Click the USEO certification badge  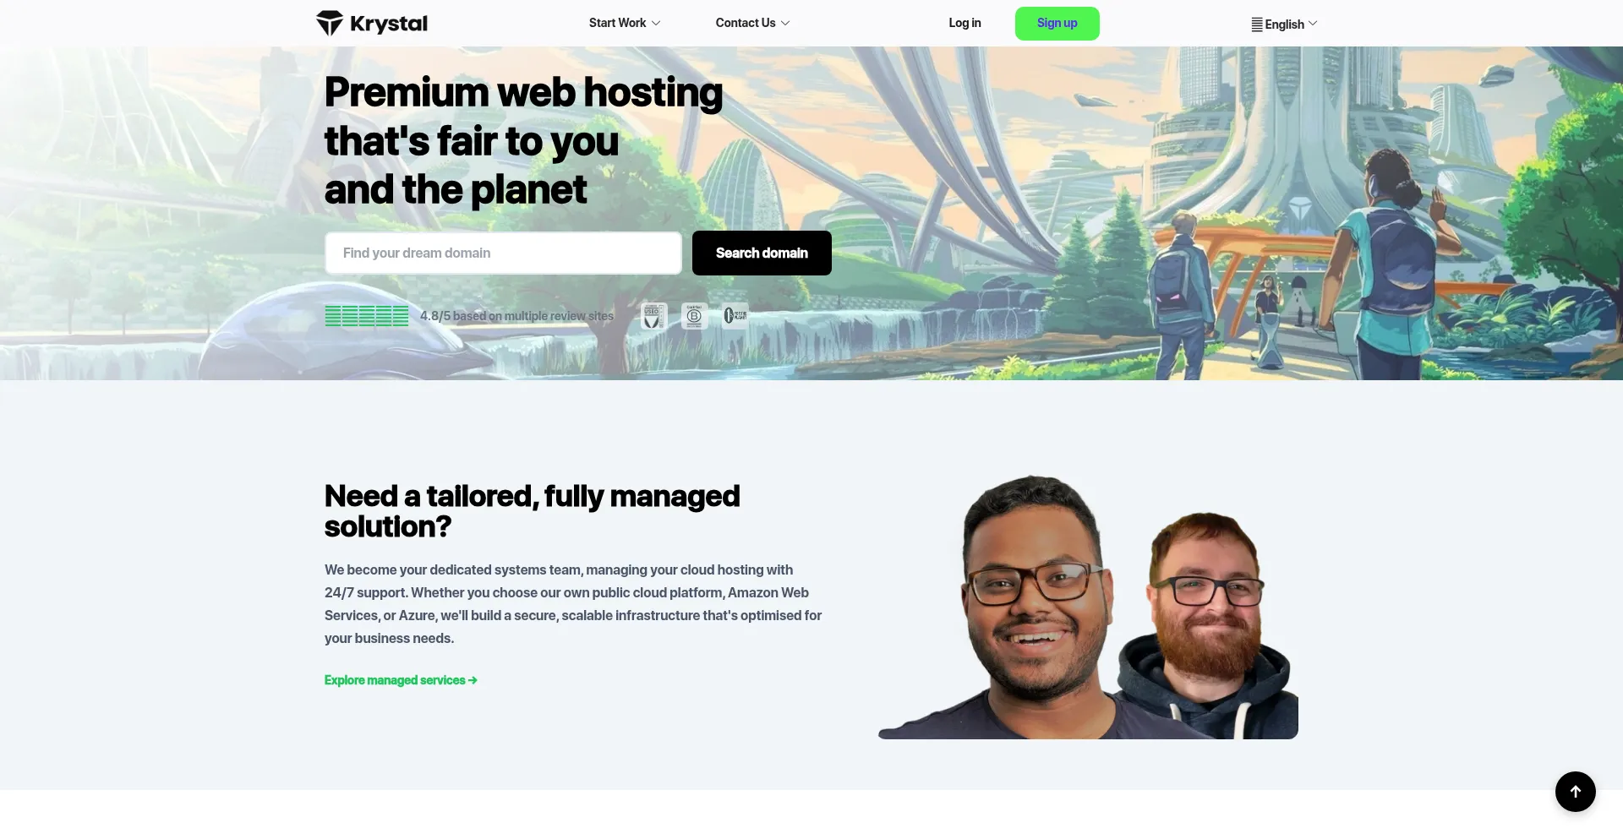coord(653,316)
